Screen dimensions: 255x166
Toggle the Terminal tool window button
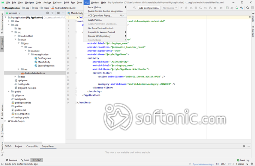click(x=11, y=160)
